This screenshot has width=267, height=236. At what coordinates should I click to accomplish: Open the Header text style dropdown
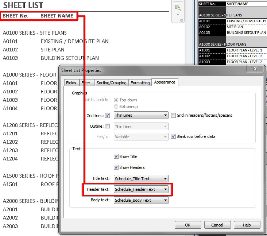click(x=141, y=189)
